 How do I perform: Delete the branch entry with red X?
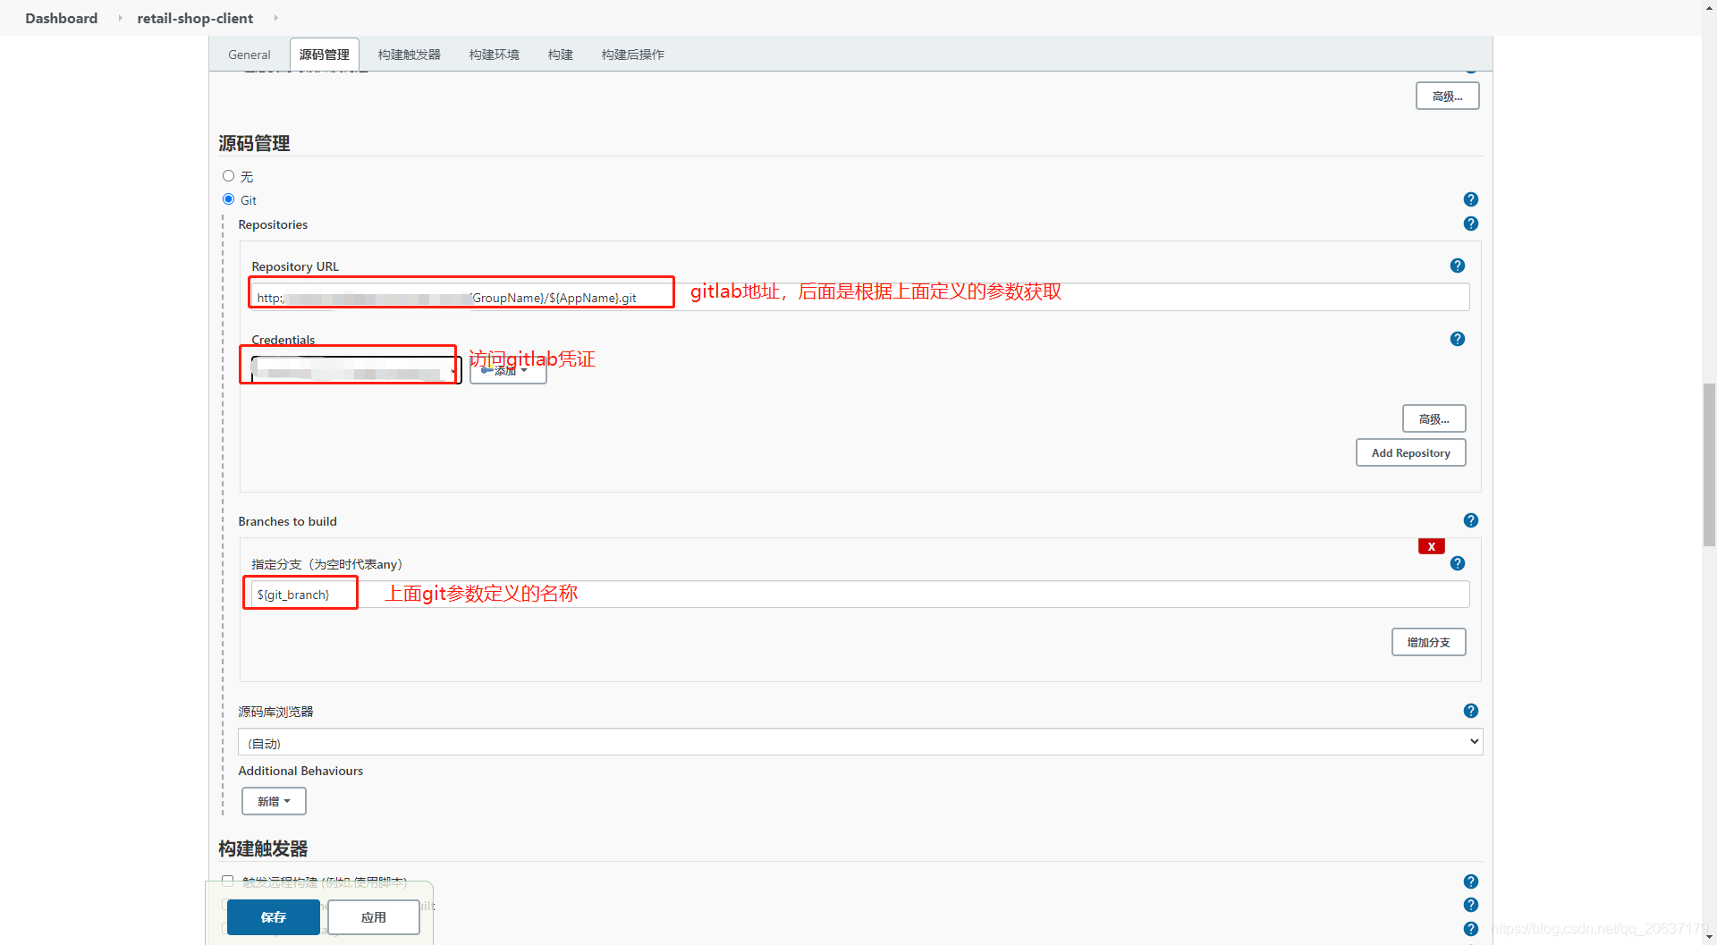pos(1431,546)
